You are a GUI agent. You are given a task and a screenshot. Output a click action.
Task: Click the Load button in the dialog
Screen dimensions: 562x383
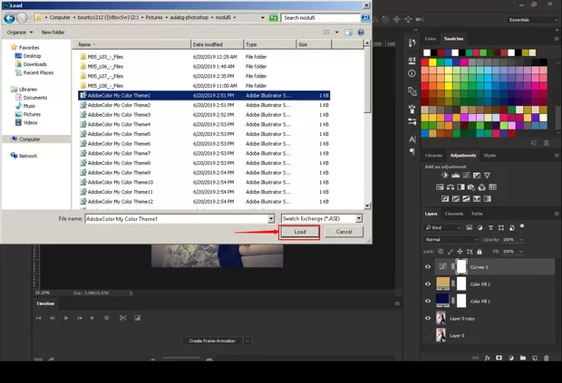(x=300, y=232)
